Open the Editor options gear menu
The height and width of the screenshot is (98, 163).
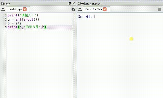tap(73, 10)
